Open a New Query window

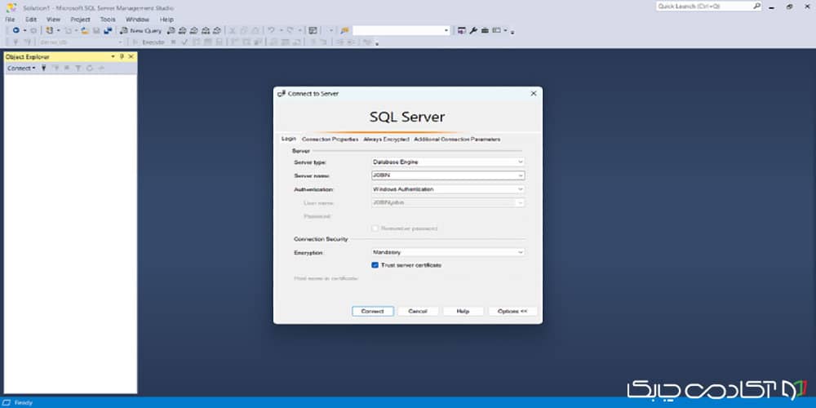point(140,31)
